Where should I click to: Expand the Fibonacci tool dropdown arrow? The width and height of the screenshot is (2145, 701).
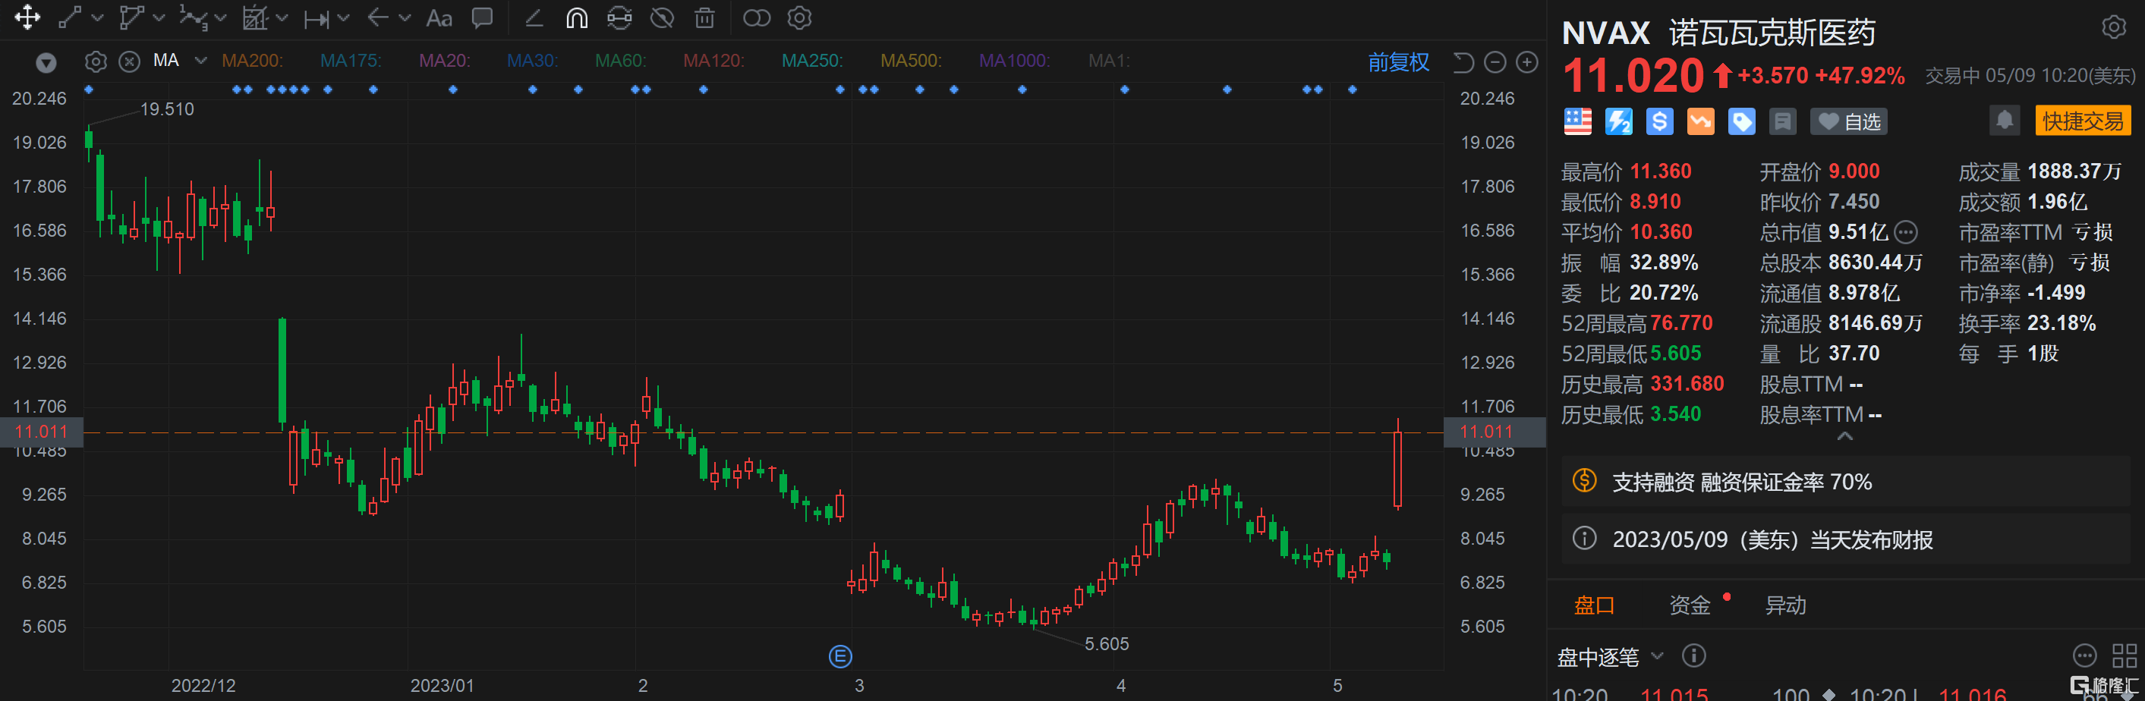tap(282, 17)
